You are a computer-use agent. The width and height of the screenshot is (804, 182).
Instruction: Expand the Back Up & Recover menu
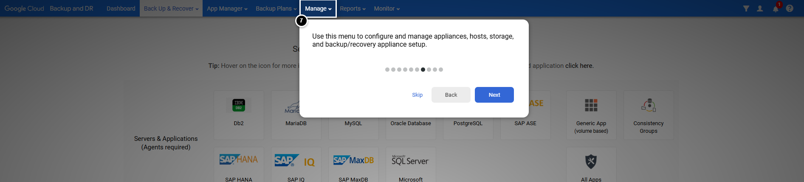[x=171, y=8]
